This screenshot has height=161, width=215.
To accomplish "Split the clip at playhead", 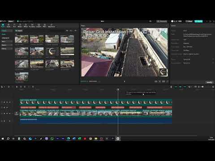I will coord(17,87).
